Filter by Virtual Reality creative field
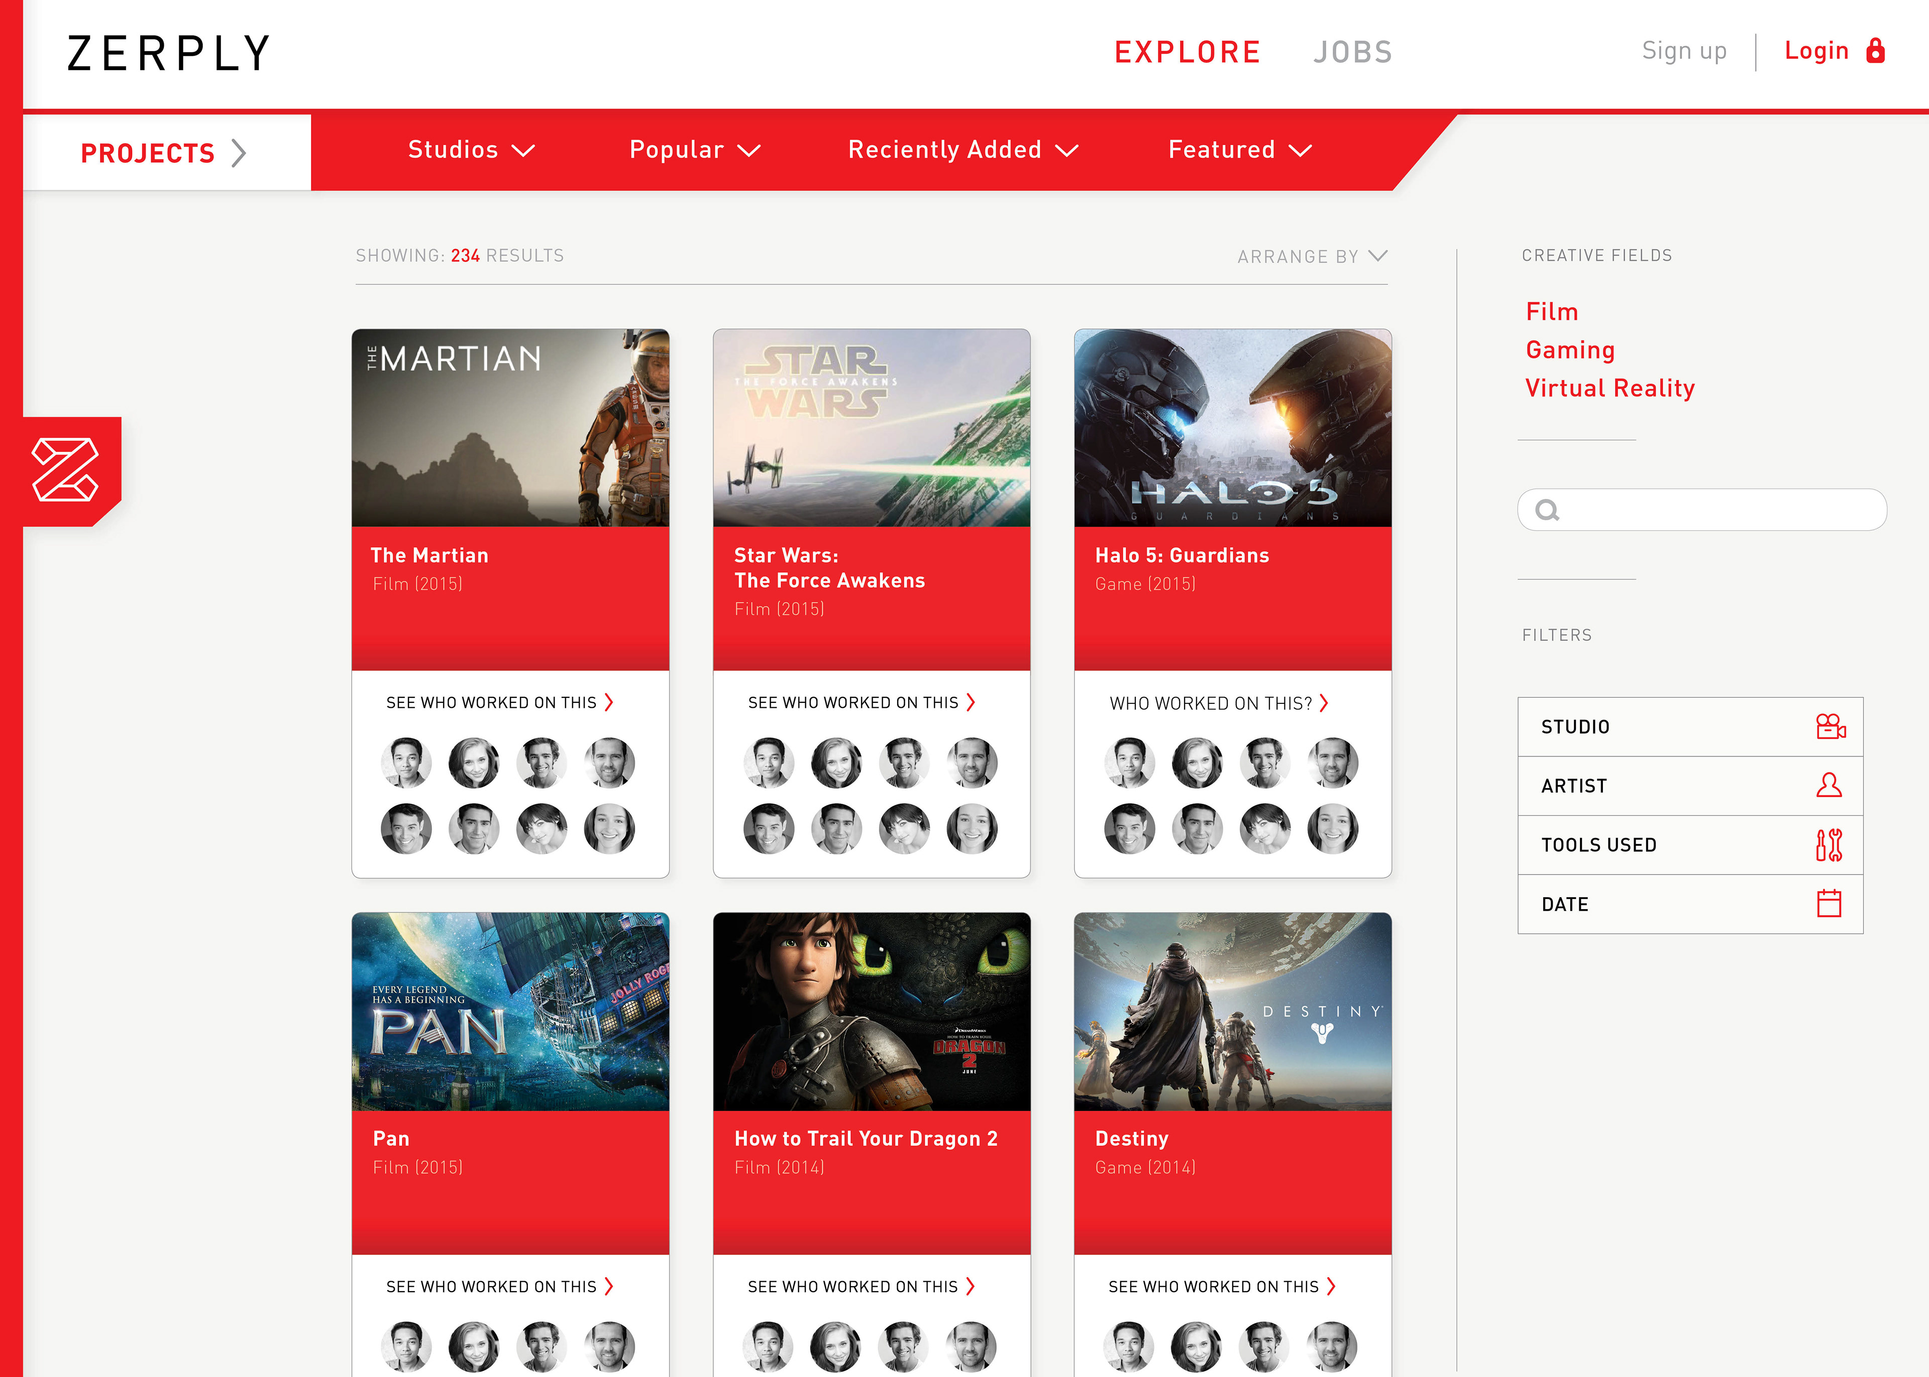The width and height of the screenshot is (1929, 1377). pos(1610,389)
